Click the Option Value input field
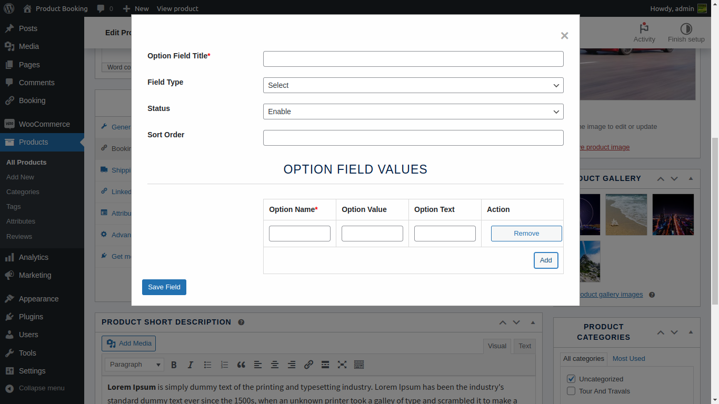719x404 pixels. [372, 234]
